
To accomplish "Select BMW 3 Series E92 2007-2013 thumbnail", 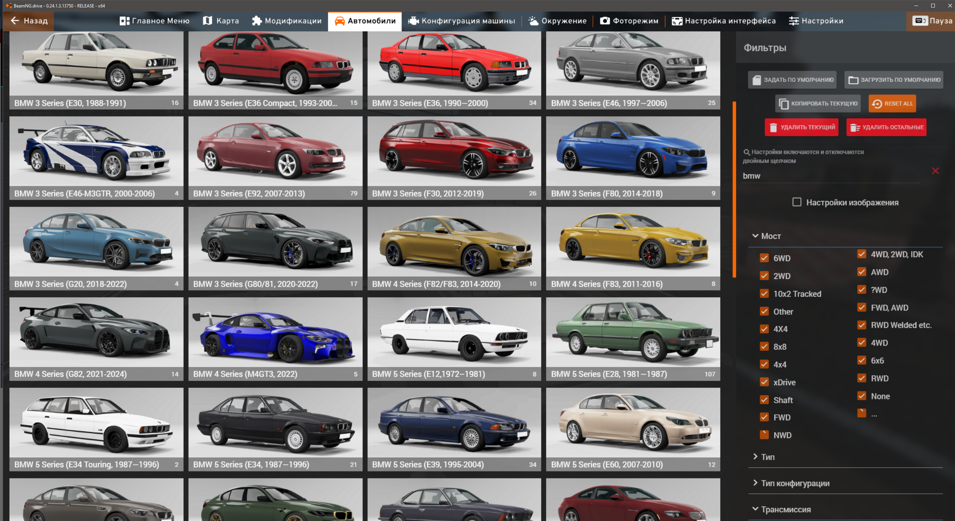I will [x=275, y=158].
